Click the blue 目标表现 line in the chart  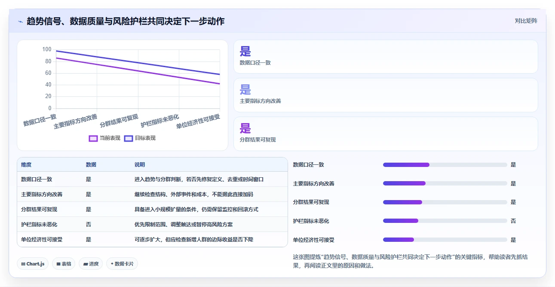click(138, 63)
